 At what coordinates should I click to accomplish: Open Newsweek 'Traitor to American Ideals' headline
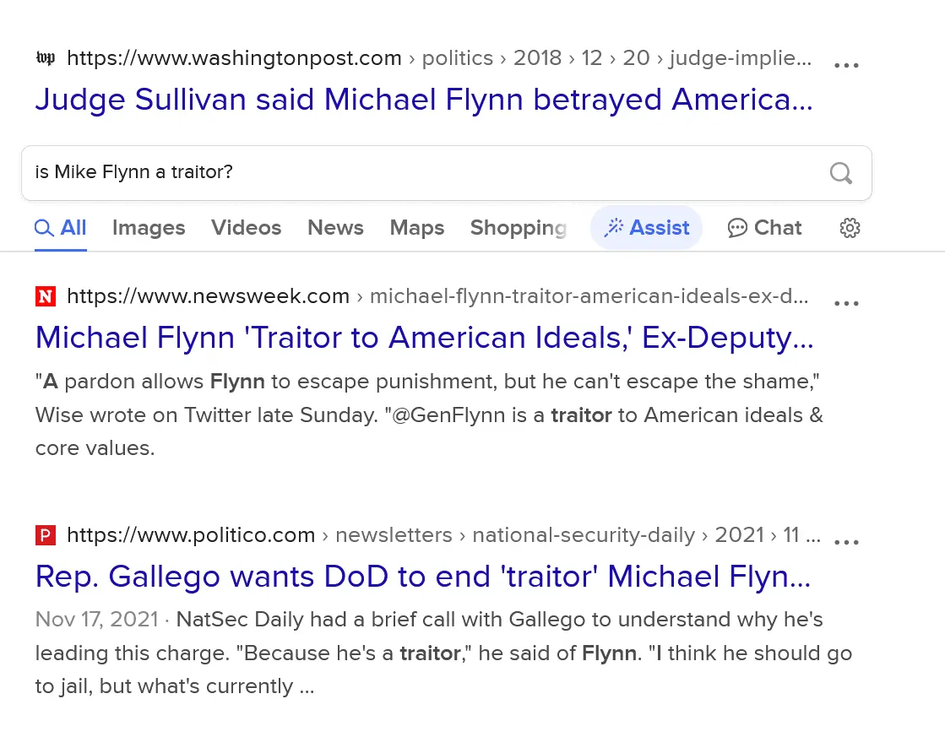tap(424, 339)
